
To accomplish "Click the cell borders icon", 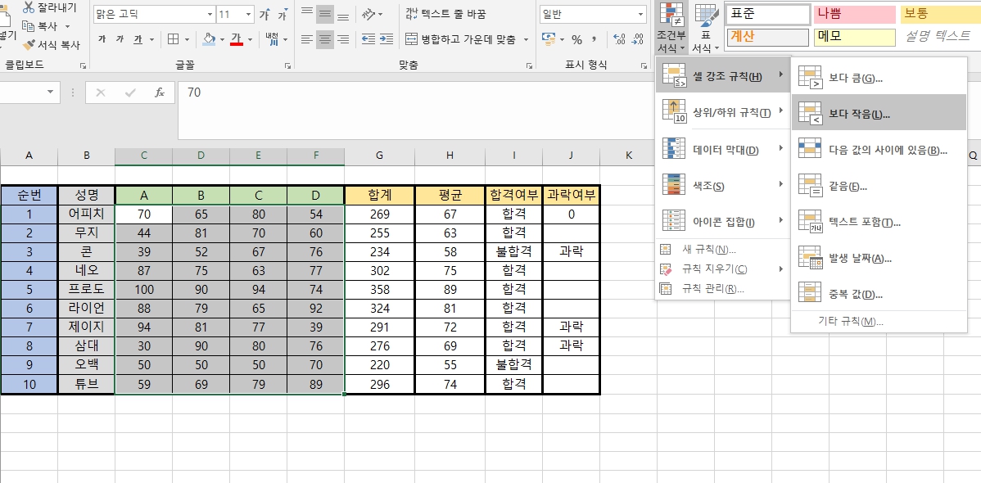I will click(x=174, y=39).
